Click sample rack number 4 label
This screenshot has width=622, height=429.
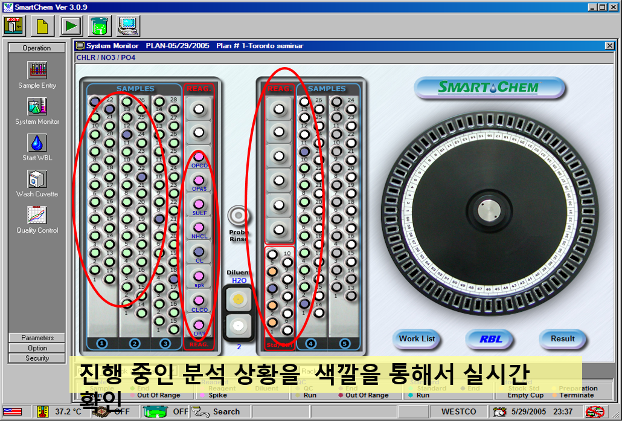pos(311,343)
